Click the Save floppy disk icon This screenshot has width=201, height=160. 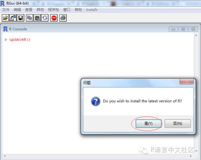(x=20, y=18)
